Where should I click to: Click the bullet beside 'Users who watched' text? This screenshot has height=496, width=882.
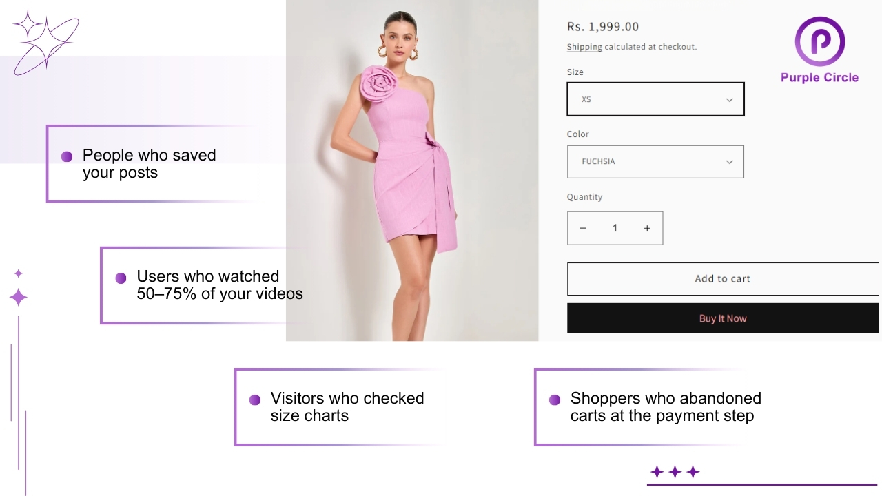coord(121,278)
